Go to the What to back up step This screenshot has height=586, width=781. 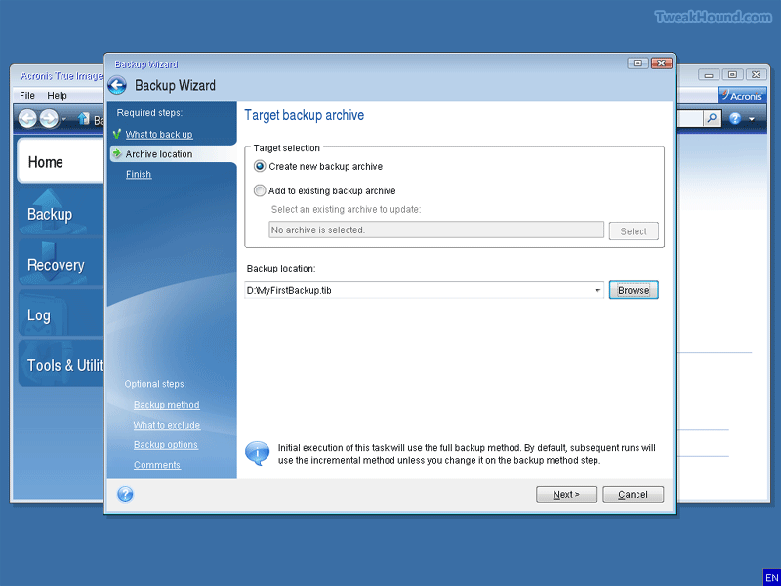[x=159, y=134]
